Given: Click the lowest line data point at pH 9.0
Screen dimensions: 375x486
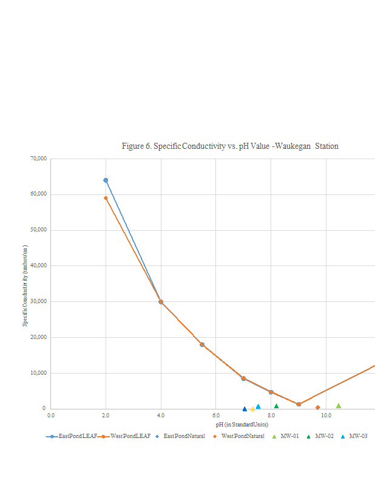Looking at the screenshot, I should 299,404.
